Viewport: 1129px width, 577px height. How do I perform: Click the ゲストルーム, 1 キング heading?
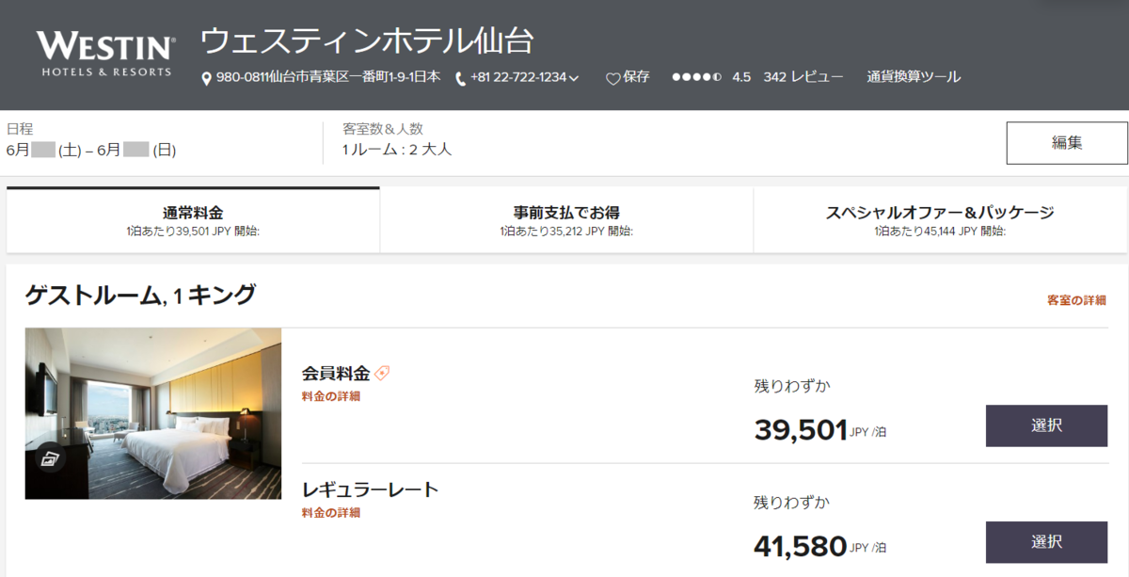(x=140, y=295)
